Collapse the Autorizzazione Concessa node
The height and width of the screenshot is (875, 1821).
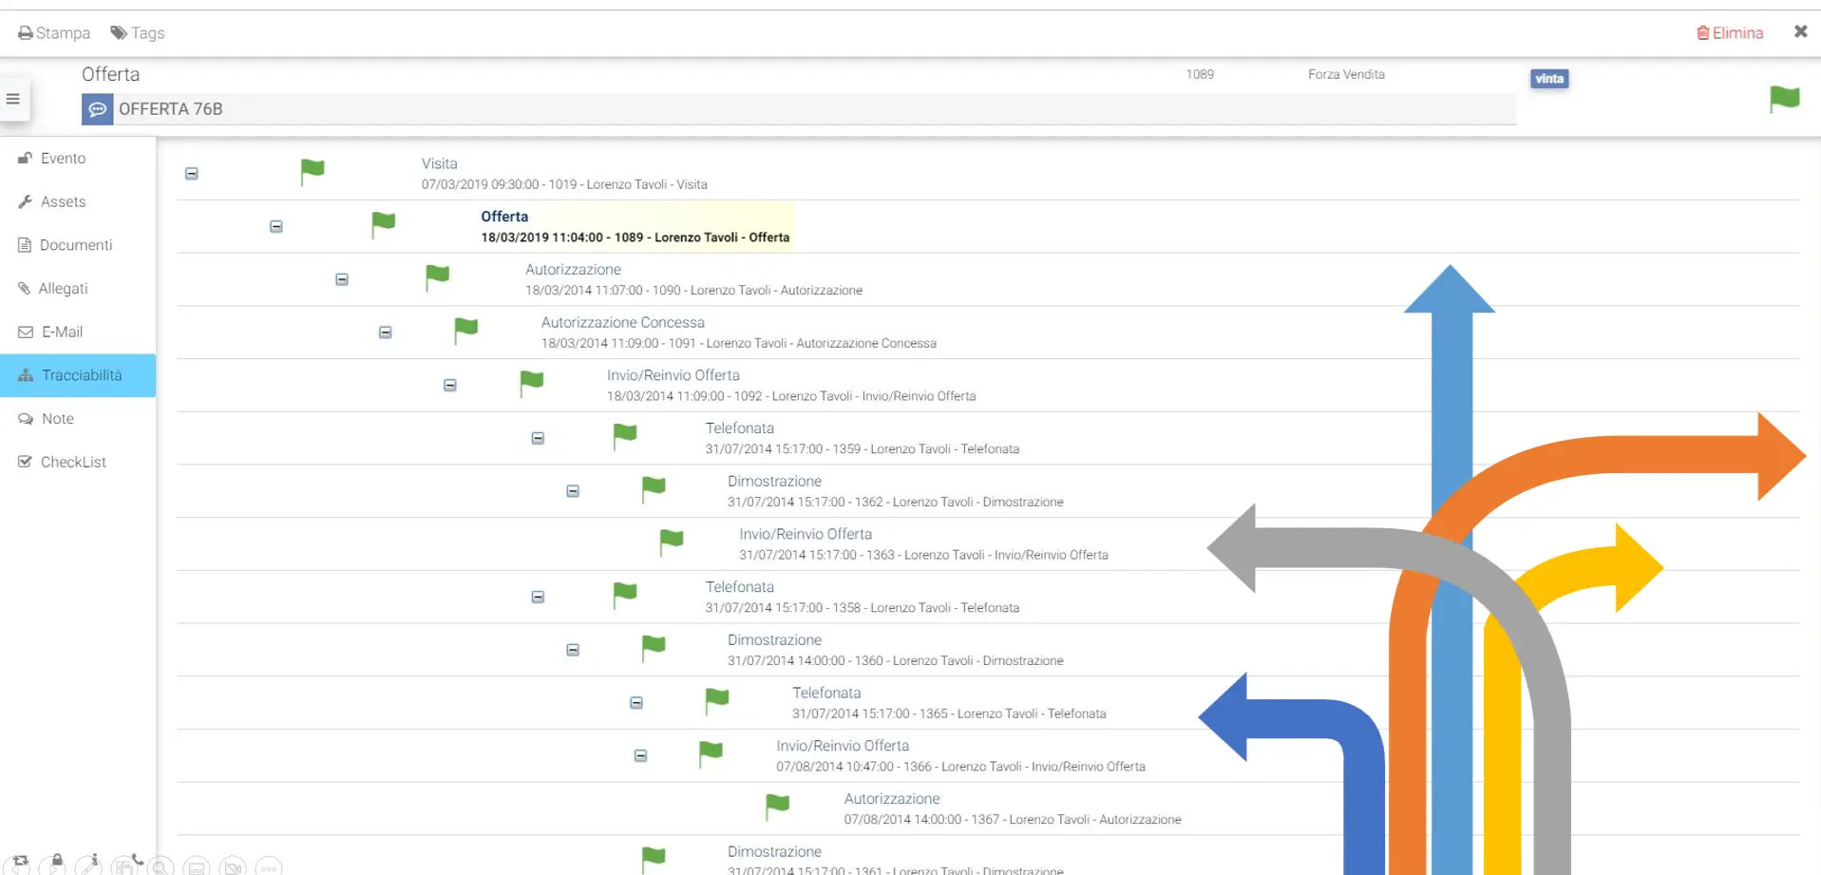click(x=386, y=333)
